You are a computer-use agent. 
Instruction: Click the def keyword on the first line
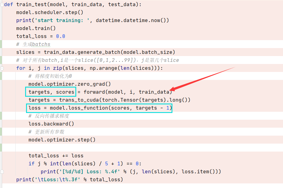pyautogui.click(x=8, y=4)
